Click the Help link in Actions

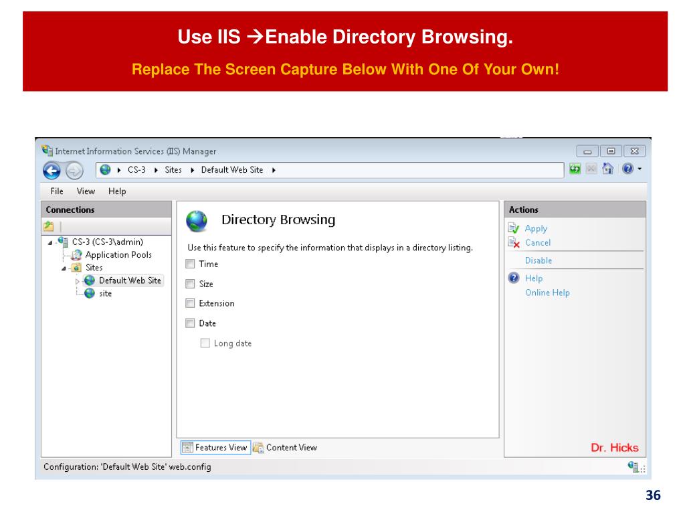(x=534, y=278)
